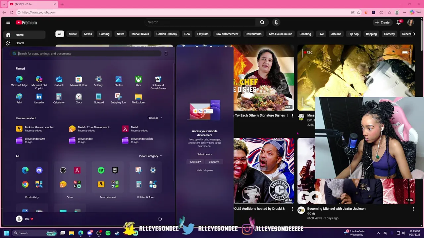The height and width of the screenshot is (238, 424).
Task: Launch the Snipping Tool
Action: point(119,99)
